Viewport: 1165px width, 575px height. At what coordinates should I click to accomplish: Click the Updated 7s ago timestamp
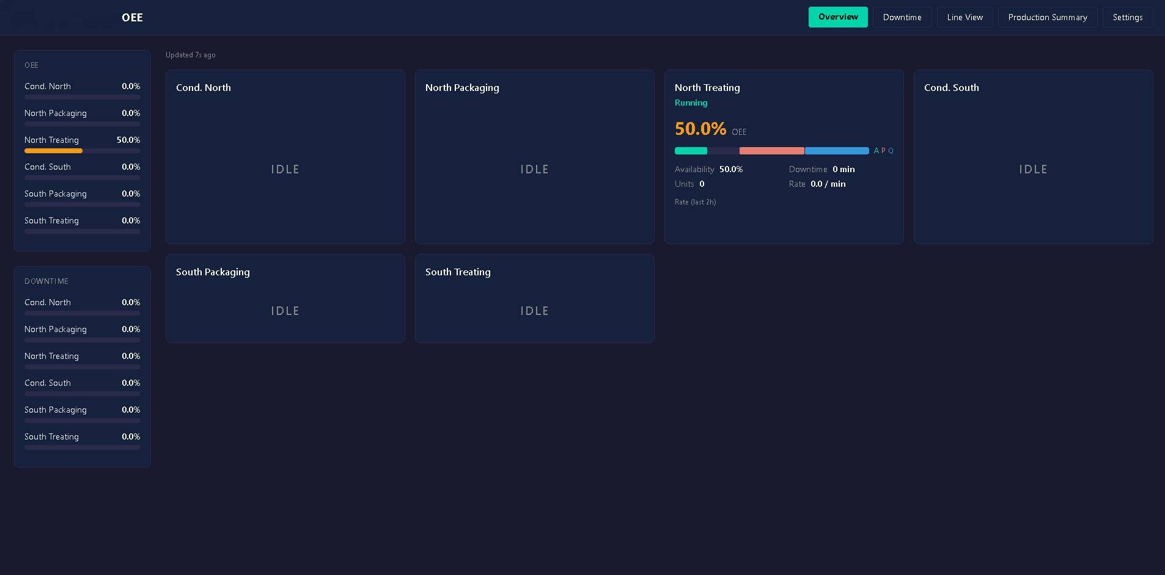pos(191,55)
